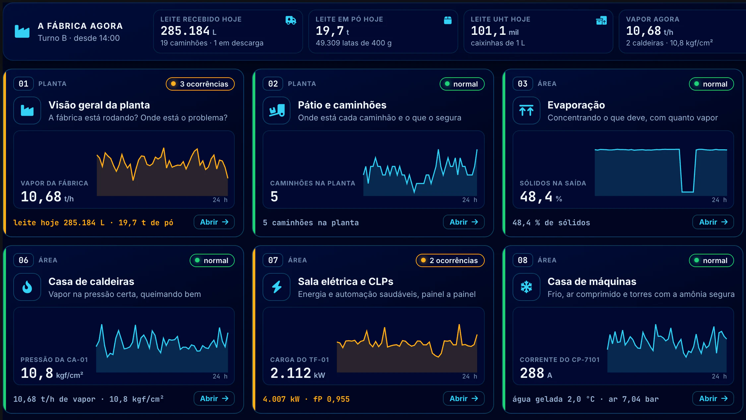
Task: Click the 285.184 L value in Leite Recebido Hoje
Action: 188,31
